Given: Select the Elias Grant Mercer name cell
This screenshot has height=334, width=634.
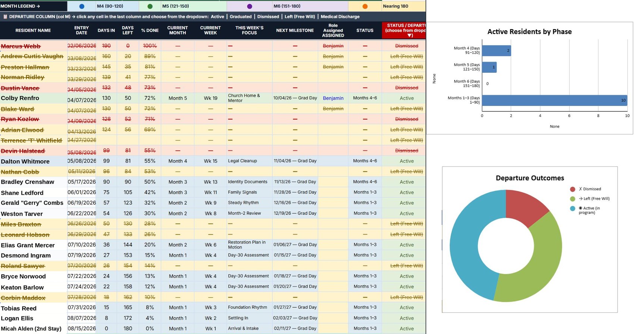Looking at the screenshot, I should [x=34, y=245].
